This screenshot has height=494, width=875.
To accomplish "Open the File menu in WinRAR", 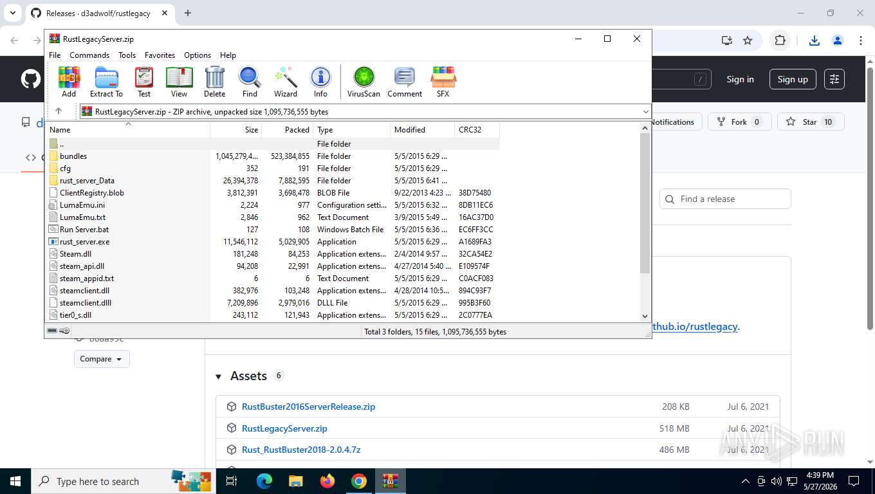I will point(55,55).
